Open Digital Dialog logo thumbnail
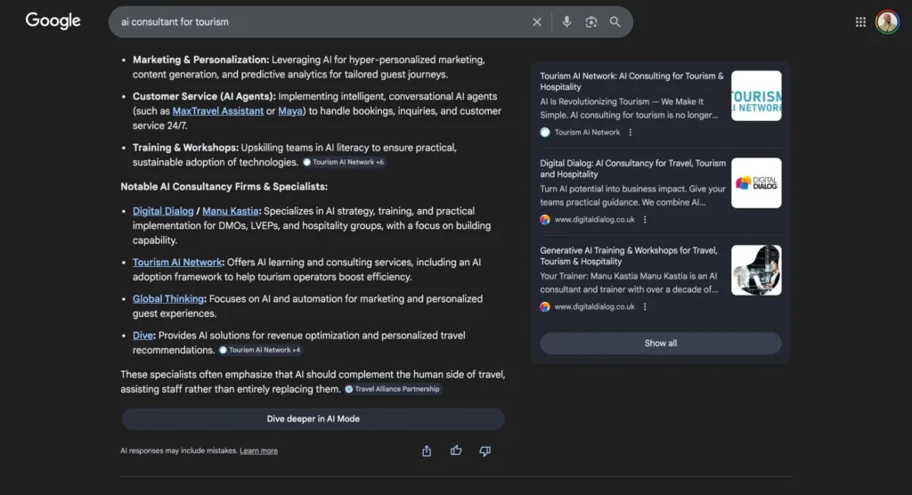The image size is (912, 495). pos(756,183)
